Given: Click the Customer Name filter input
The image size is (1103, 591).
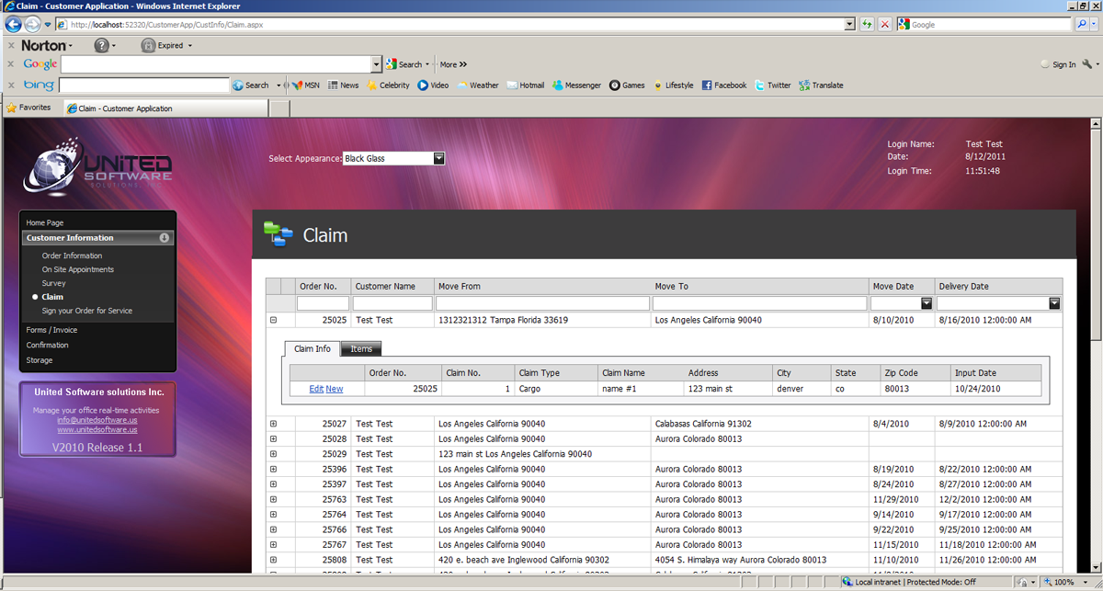Looking at the screenshot, I should click(392, 303).
